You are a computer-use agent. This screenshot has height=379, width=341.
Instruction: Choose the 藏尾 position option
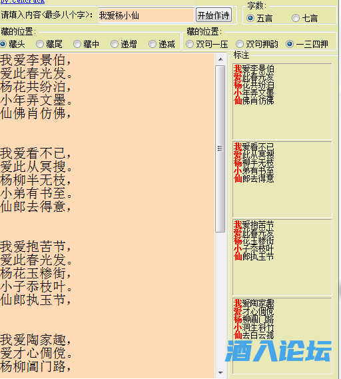[x=49, y=44]
